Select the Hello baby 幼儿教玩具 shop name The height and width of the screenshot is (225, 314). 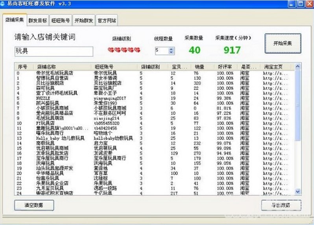coord(60,138)
